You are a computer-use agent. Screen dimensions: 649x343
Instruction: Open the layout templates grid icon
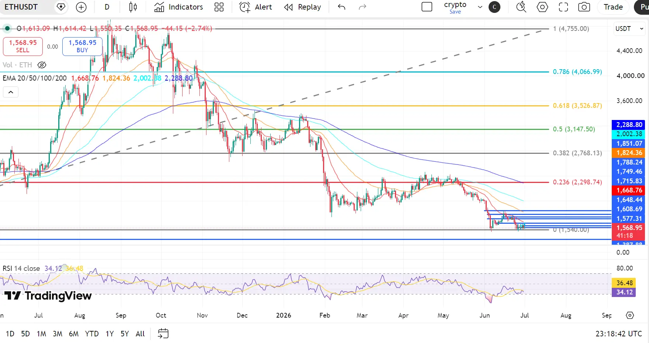219,7
